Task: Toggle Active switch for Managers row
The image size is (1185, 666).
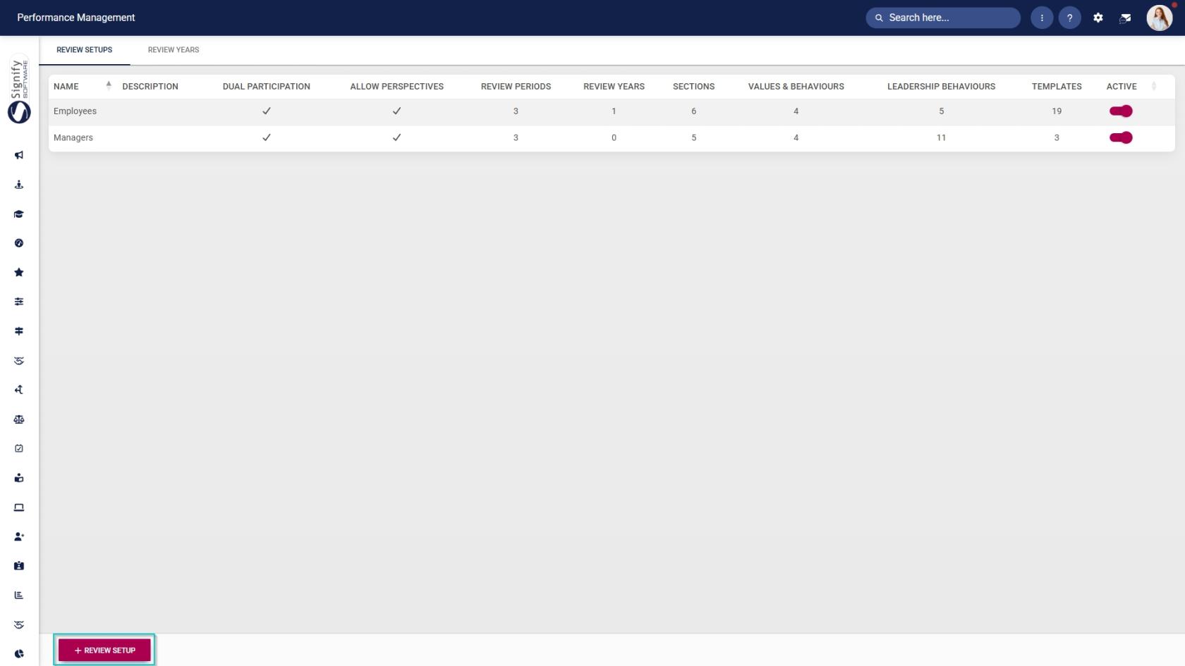Action: tap(1121, 137)
